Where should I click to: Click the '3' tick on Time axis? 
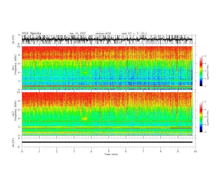point(74,151)
